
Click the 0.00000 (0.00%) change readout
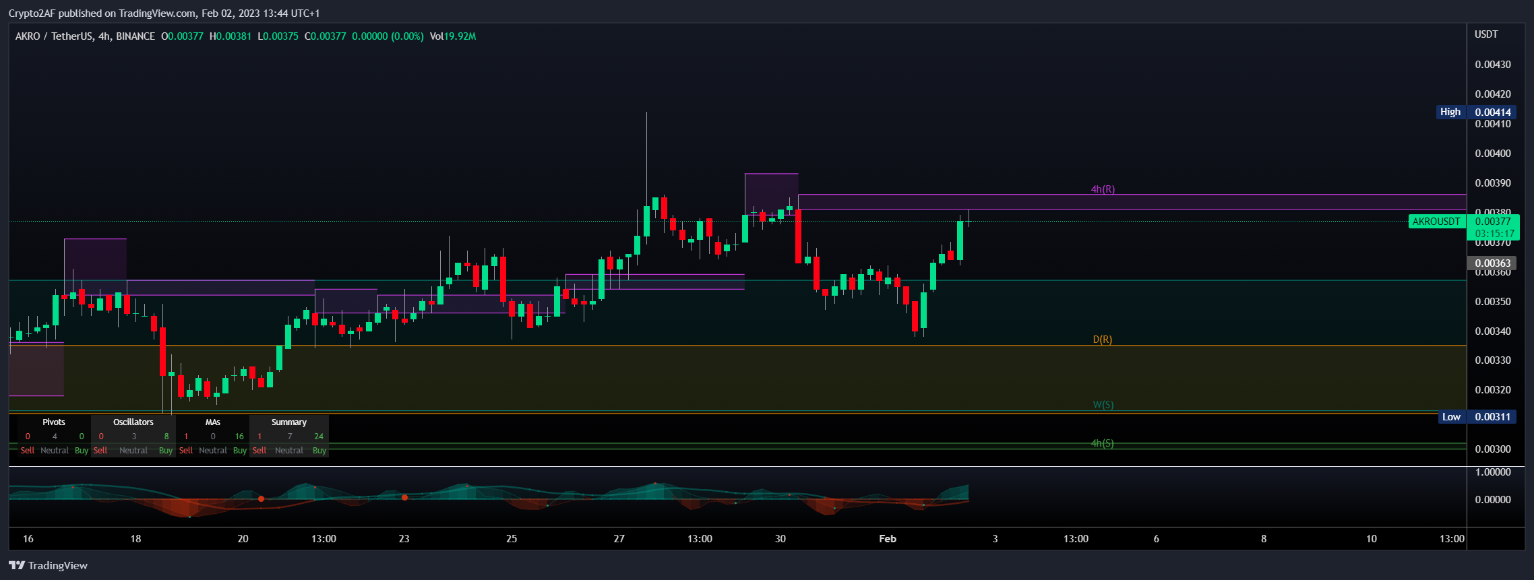point(388,36)
